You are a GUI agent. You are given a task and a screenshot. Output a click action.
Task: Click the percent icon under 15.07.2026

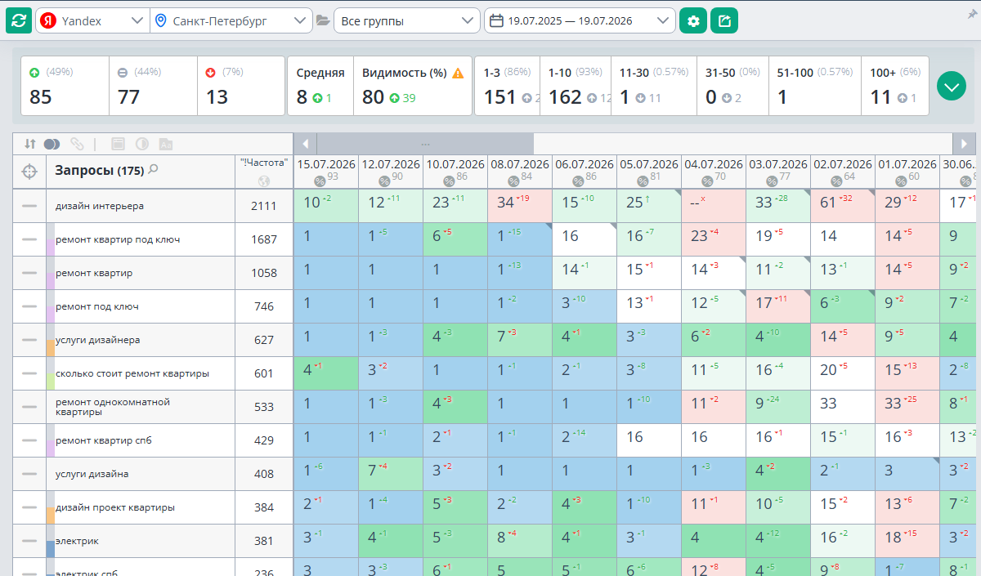pyautogui.click(x=320, y=181)
